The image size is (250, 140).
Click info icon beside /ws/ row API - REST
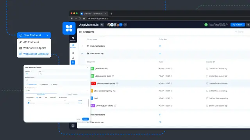coord(172,98)
